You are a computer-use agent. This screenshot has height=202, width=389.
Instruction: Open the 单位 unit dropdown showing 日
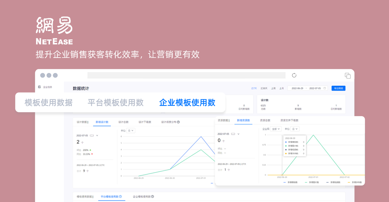point(295,129)
